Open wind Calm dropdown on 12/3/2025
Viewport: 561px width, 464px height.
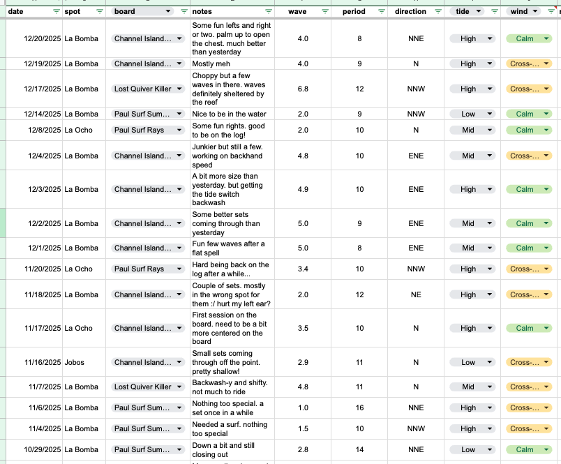click(546, 189)
